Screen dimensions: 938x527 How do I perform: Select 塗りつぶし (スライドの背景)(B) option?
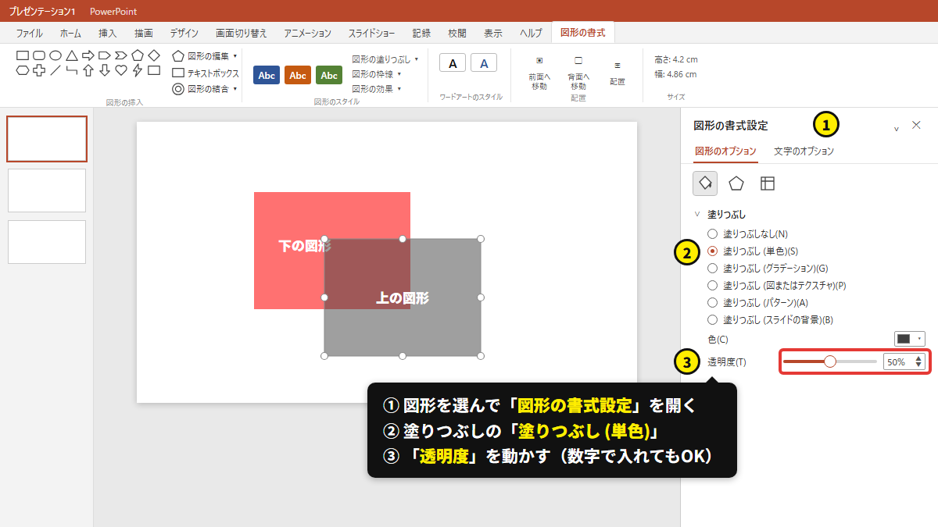point(770,320)
